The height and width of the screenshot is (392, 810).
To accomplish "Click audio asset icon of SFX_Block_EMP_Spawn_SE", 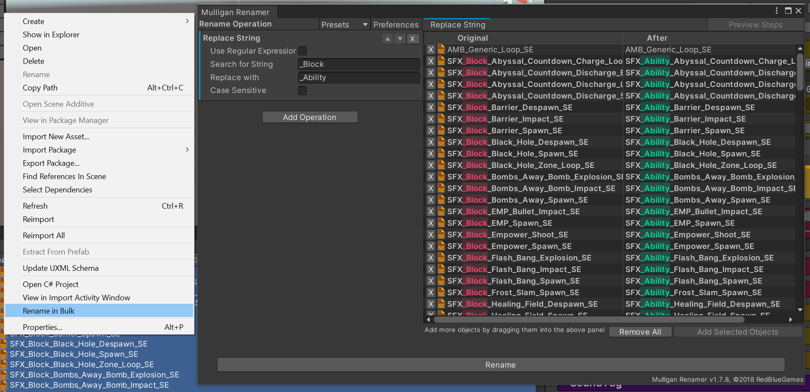I will (x=441, y=223).
